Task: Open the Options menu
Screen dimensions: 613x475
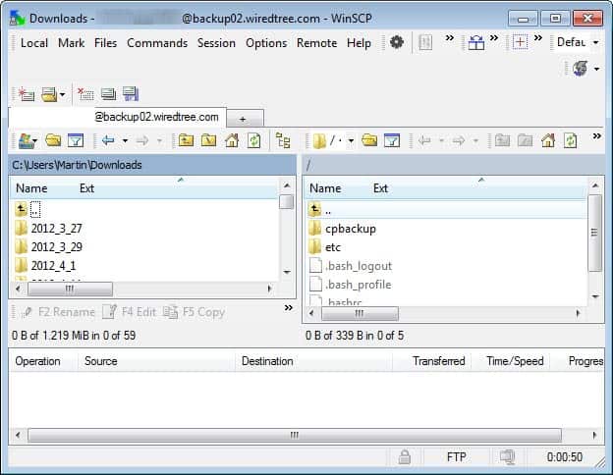Action: tap(266, 43)
